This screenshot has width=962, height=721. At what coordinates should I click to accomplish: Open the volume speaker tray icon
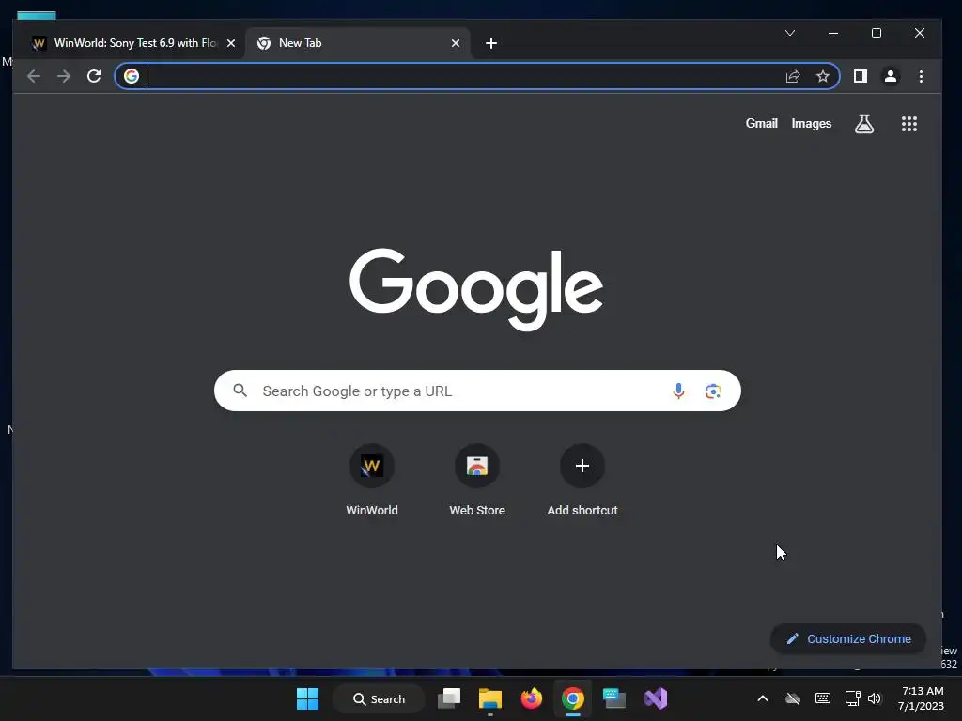click(875, 698)
